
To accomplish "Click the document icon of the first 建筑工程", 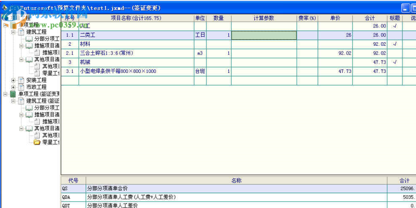I will pos(21,32).
